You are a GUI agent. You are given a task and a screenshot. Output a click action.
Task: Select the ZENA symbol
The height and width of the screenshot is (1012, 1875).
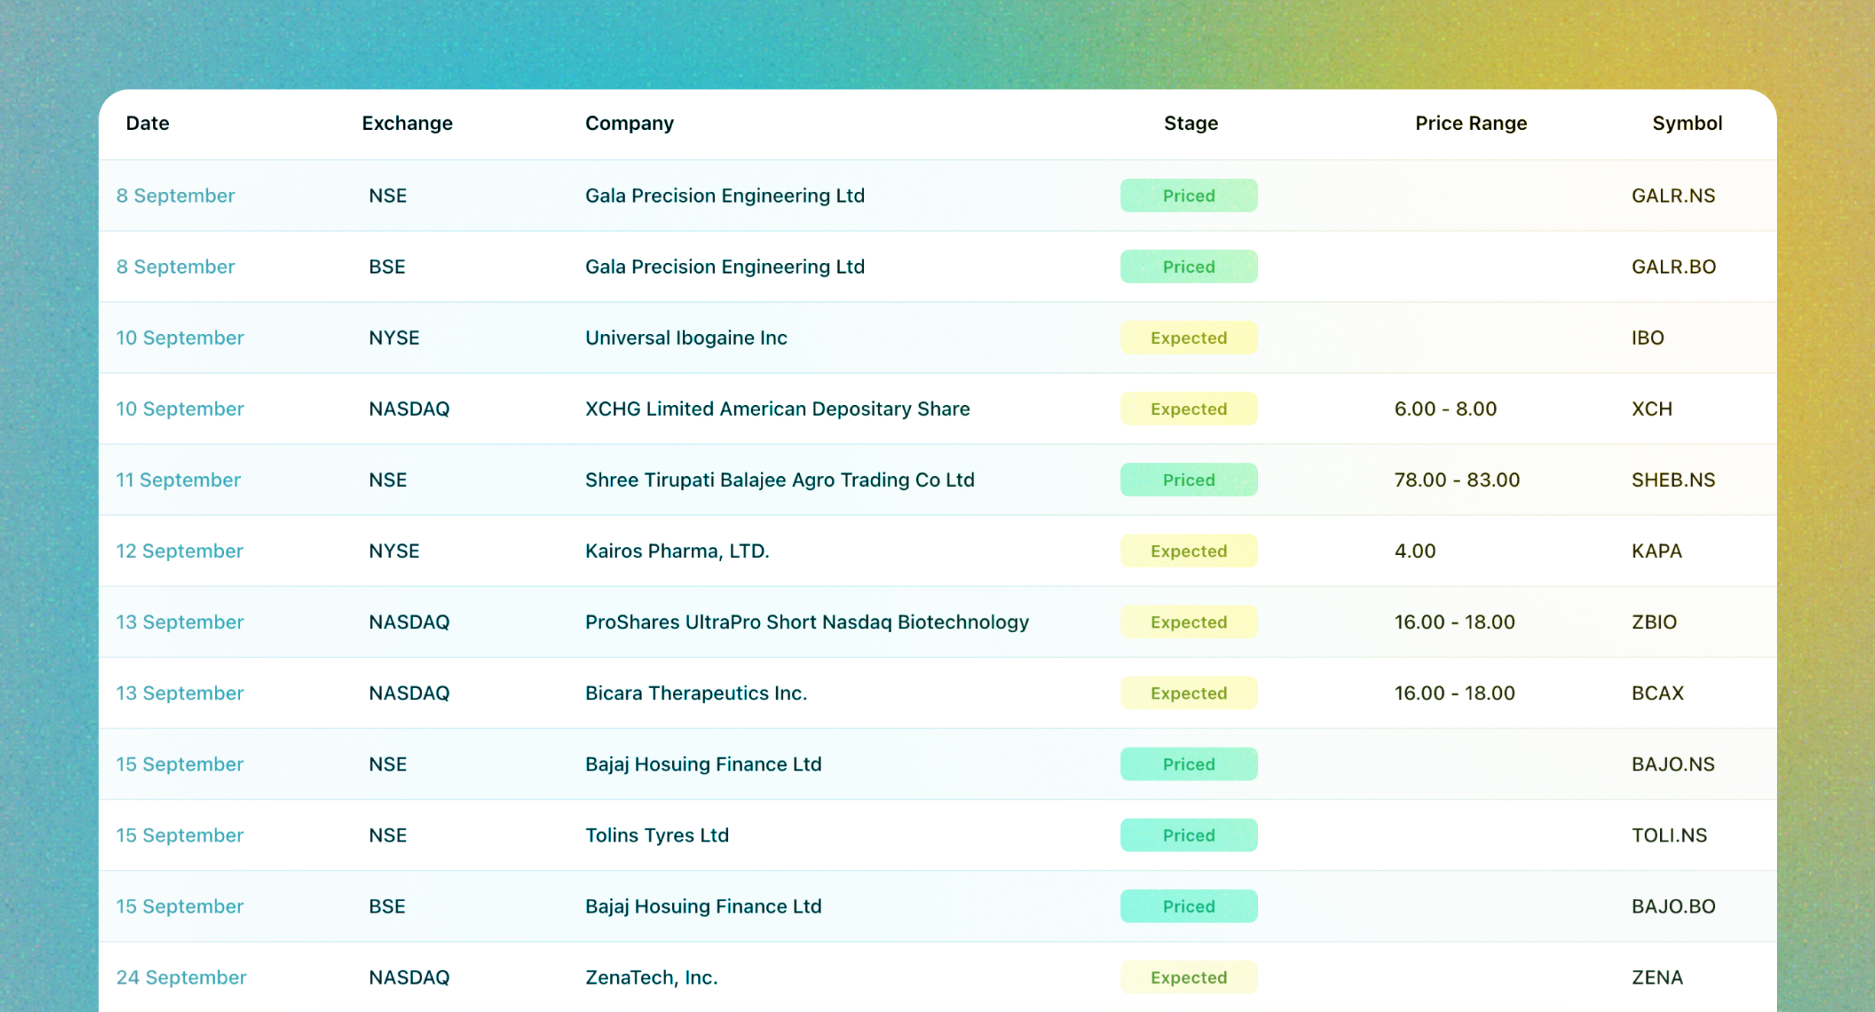[1657, 978]
